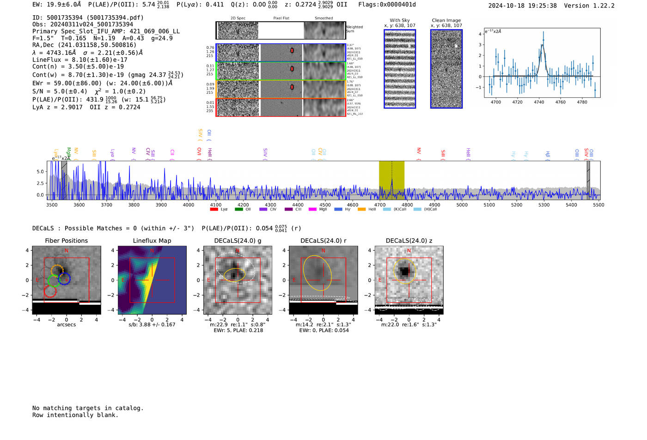Select the red-bordered fiber spectrum row

tap(281, 107)
